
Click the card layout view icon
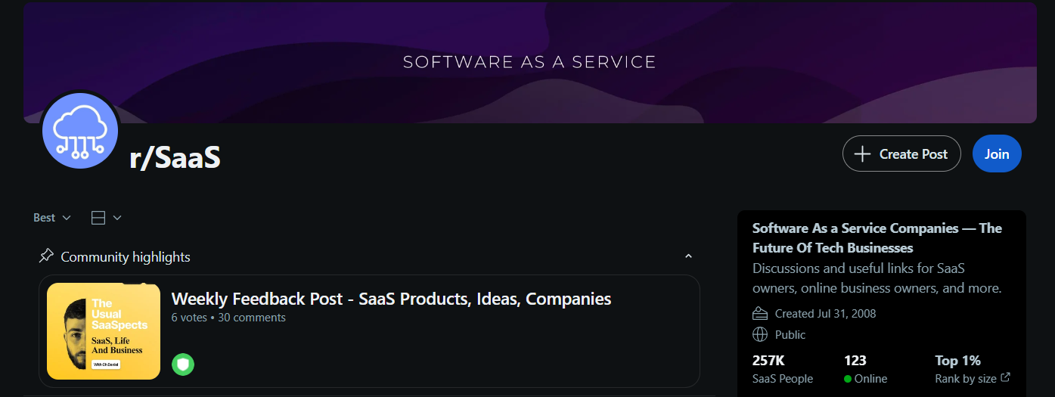(98, 218)
